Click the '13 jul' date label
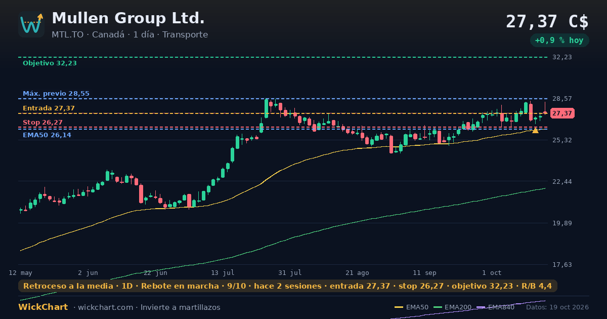607x319 pixels. 223,272
